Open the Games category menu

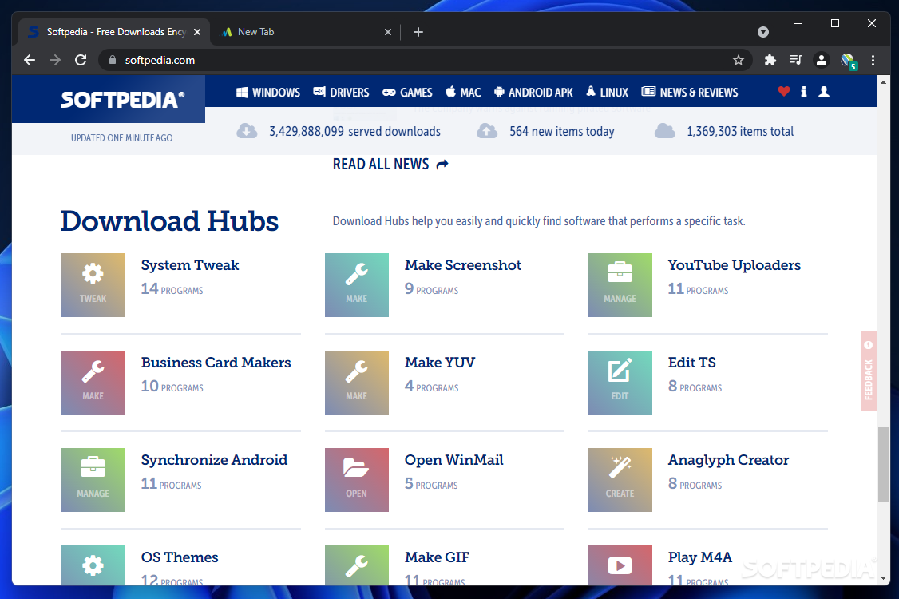coord(408,93)
